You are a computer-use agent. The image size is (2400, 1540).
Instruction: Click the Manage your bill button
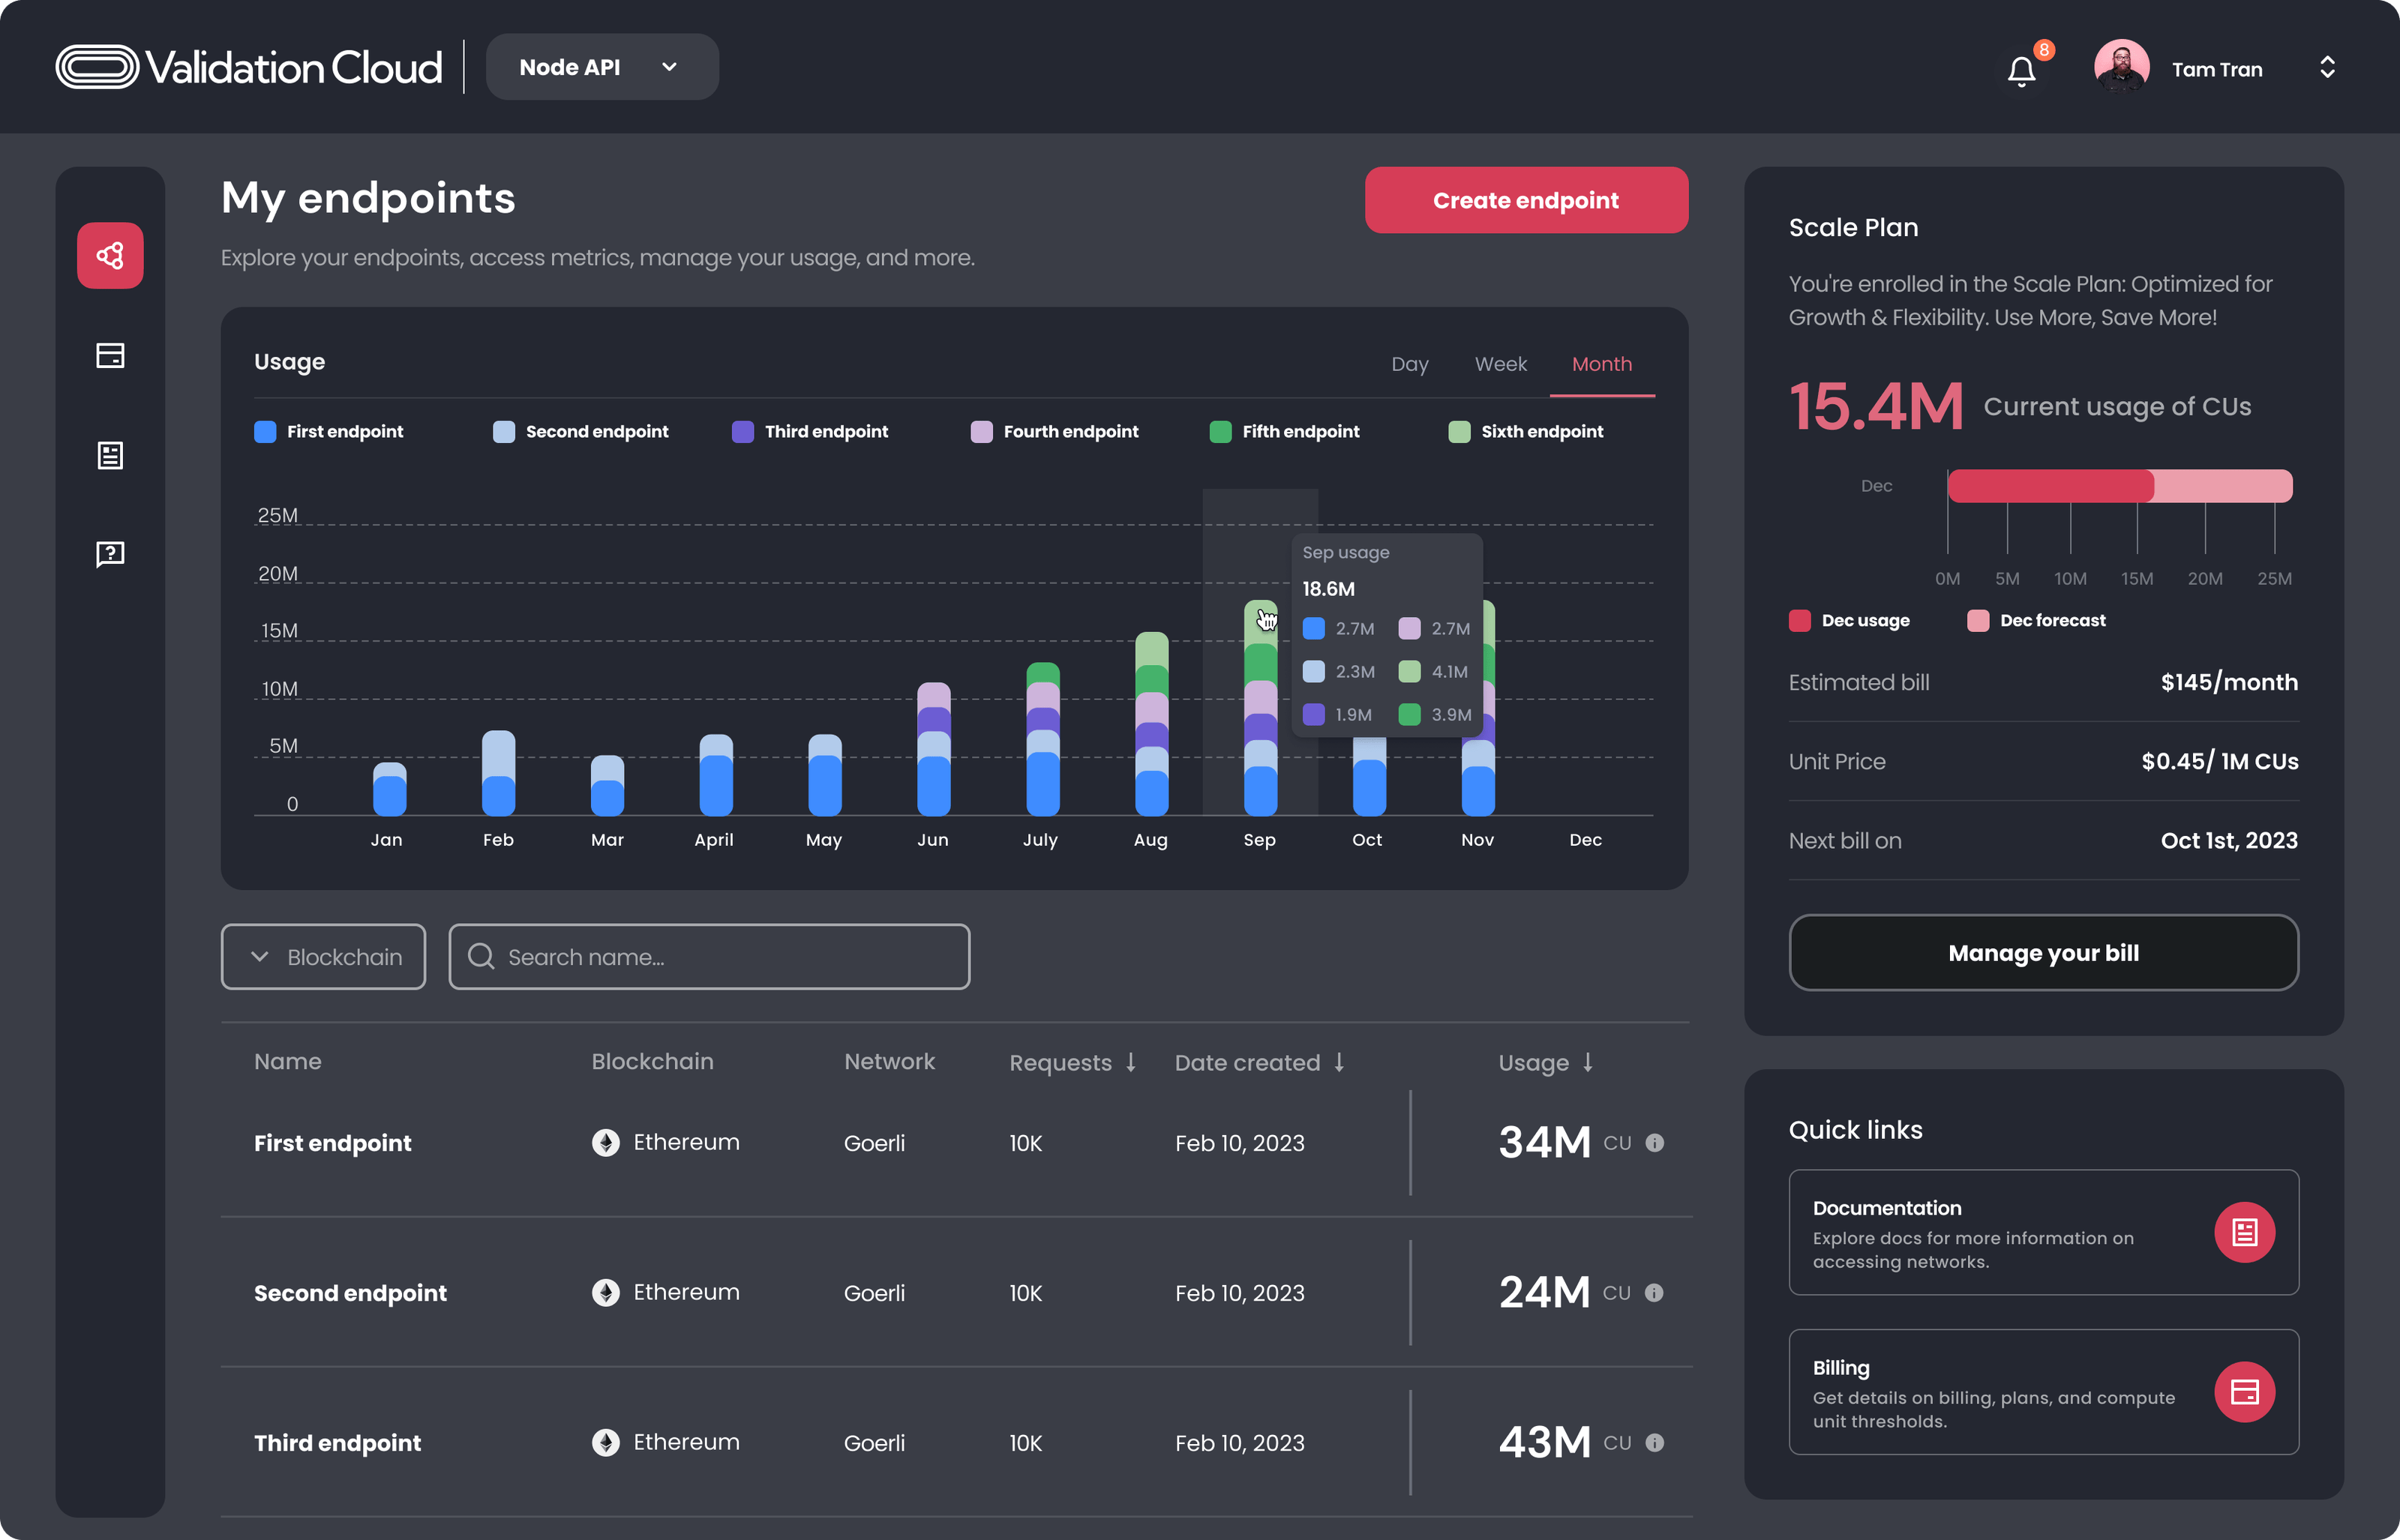point(2042,952)
